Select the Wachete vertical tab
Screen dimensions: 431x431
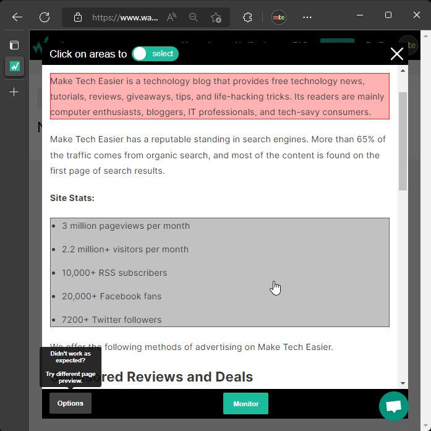[15, 66]
